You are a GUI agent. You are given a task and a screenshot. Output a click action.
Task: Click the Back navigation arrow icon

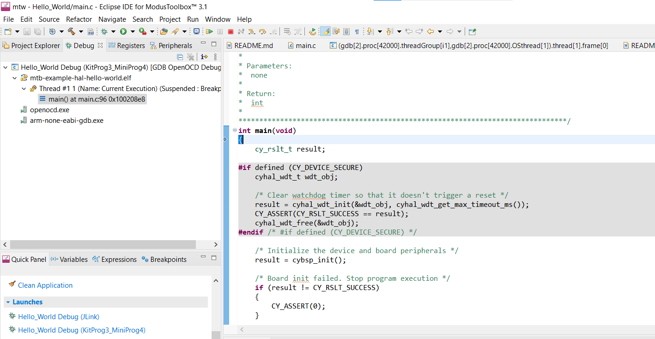[x=430, y=31]
